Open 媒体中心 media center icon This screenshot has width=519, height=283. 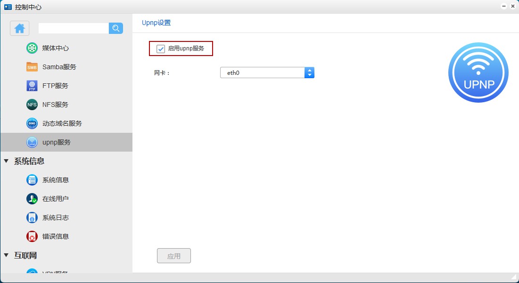(32, 48)
